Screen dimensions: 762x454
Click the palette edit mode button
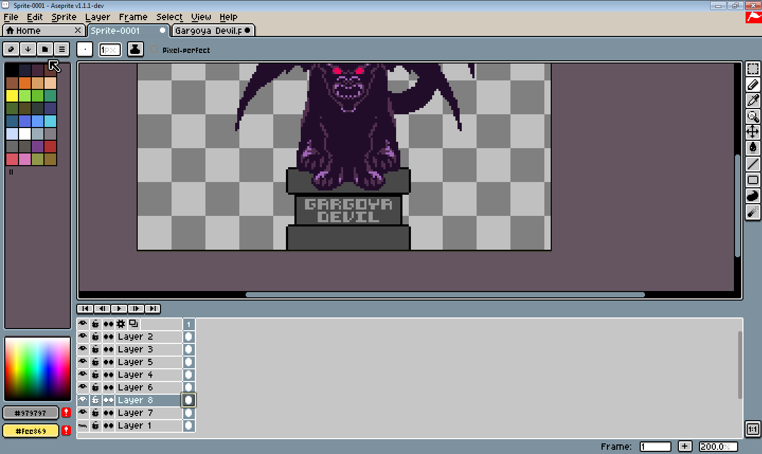point(11,49)
